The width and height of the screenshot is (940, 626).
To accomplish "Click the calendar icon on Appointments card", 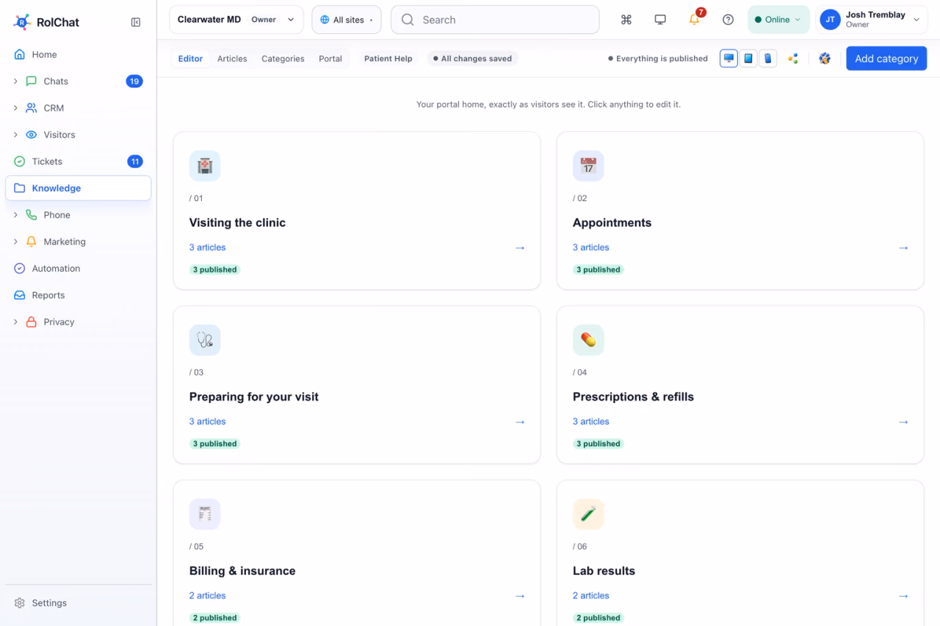I will [x=588, y=166].
